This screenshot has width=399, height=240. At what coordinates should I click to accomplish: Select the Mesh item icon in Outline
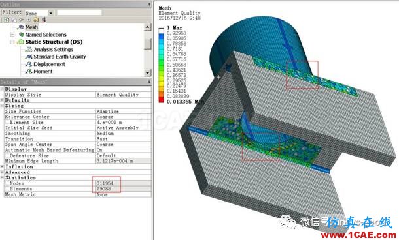[x=22, y=27]
